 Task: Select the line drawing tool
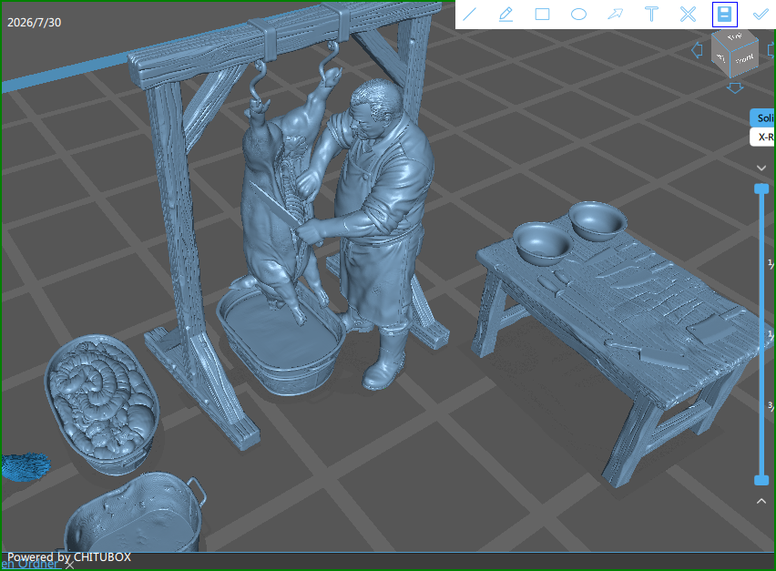point(469,15)
